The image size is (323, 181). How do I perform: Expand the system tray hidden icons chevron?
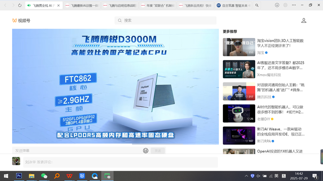[x=246, y=176]
